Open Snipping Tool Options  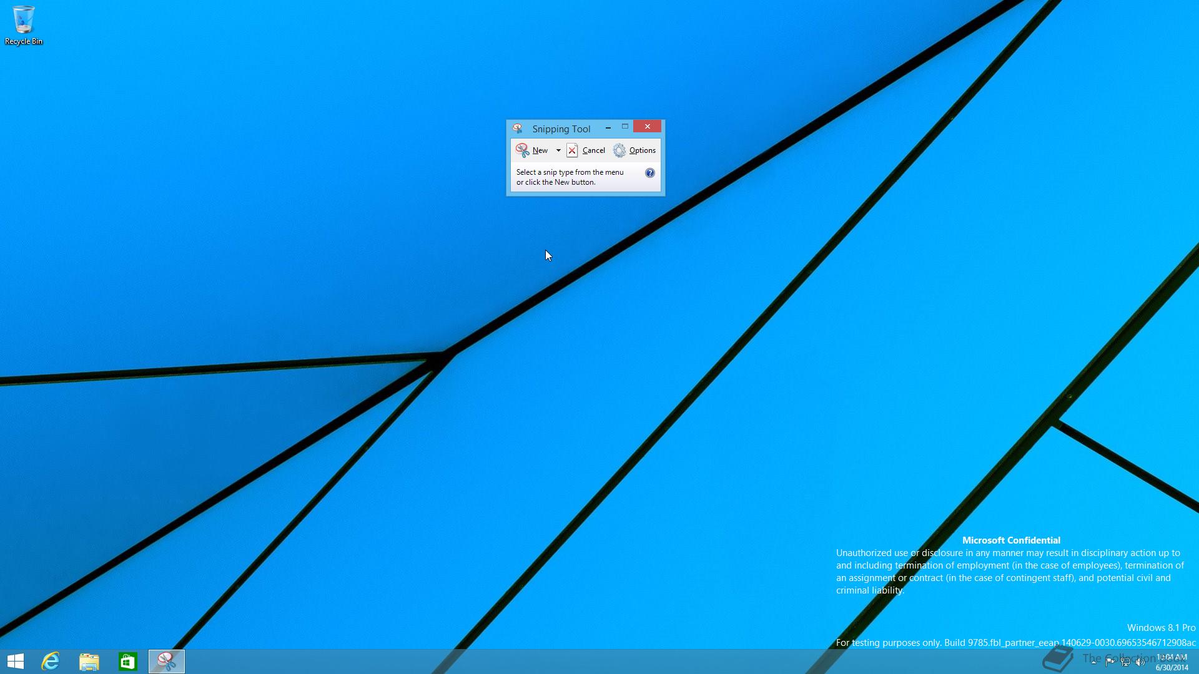(634, 150)
